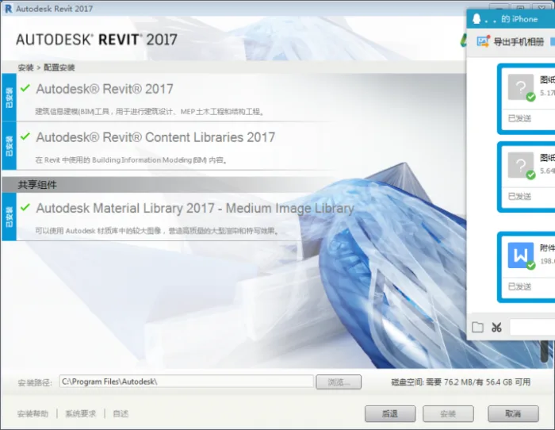Click the Content Libraries description text
Screen dimensions: 555x430
[x=132, y=160]
